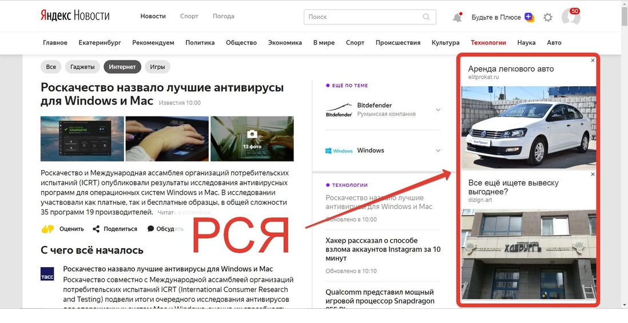Open the Главное category
This screenshot has width=628, height=323.
[55, 43]
